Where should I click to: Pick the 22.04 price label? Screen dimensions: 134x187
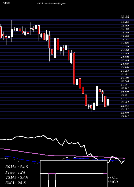pyautogui.click(x=125, y=112)
